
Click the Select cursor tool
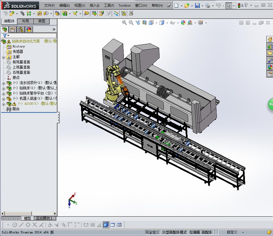[x=229, y=5]
